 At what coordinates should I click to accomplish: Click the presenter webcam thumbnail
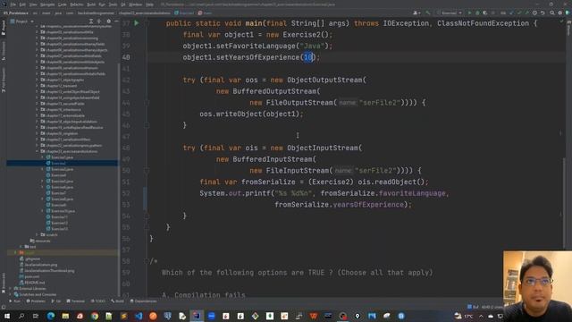tap(537, 286)
